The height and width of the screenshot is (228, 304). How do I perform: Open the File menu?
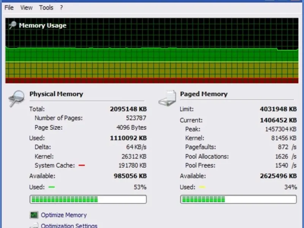coord(9,8)
